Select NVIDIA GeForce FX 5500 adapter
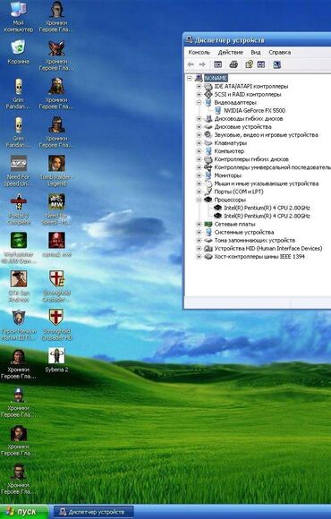Viewport: 331px width, 519px height. [x=255, y=111]
